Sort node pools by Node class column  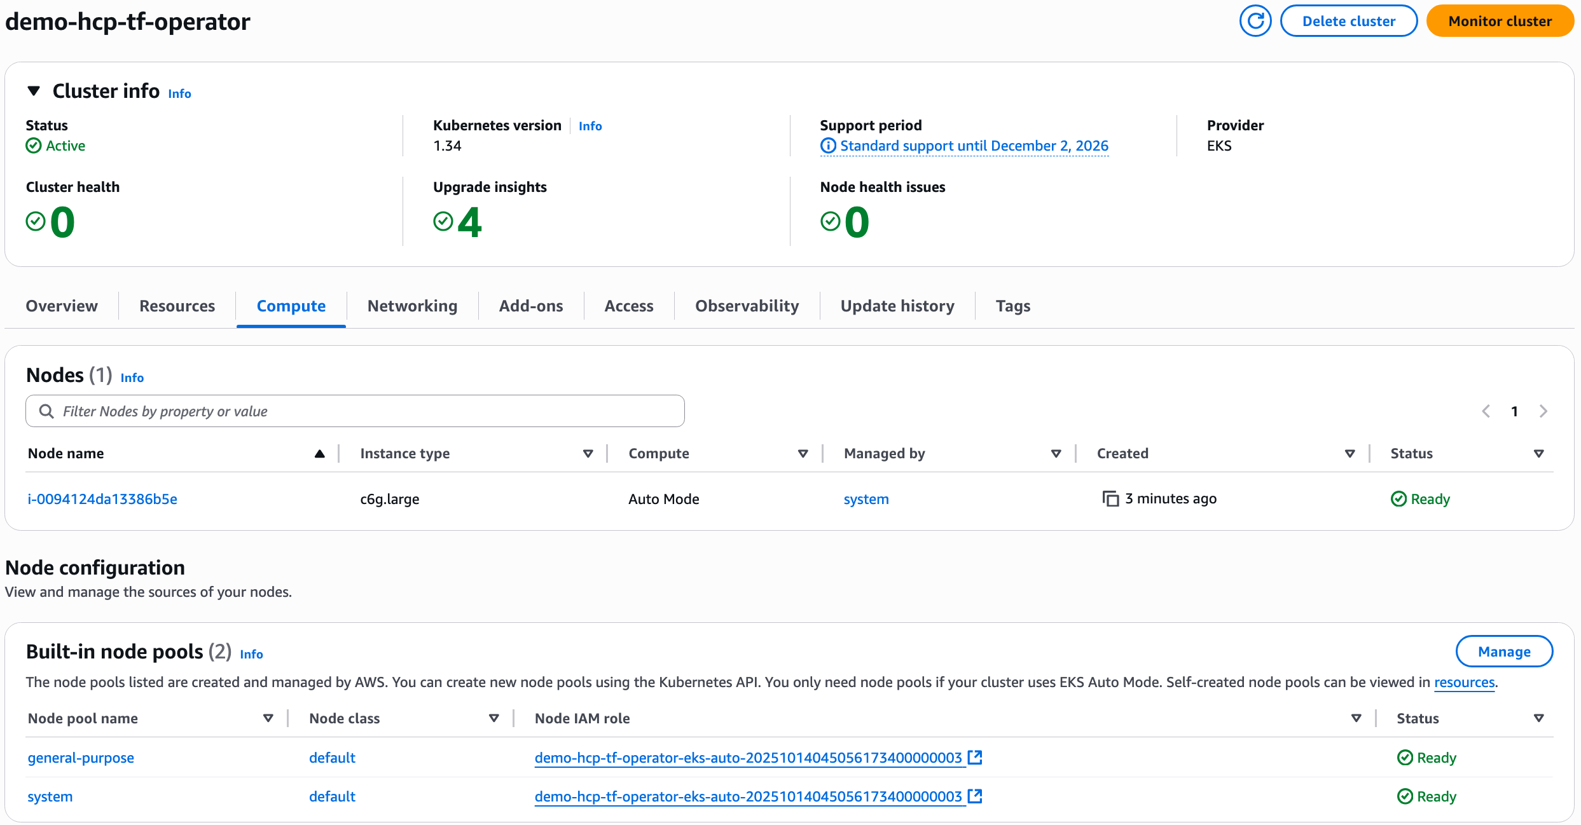point(494,718)
